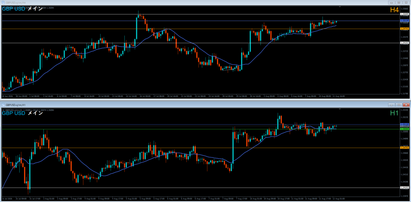Click the 11 Aug 16:00 label on H4 axis

[339, 96]
